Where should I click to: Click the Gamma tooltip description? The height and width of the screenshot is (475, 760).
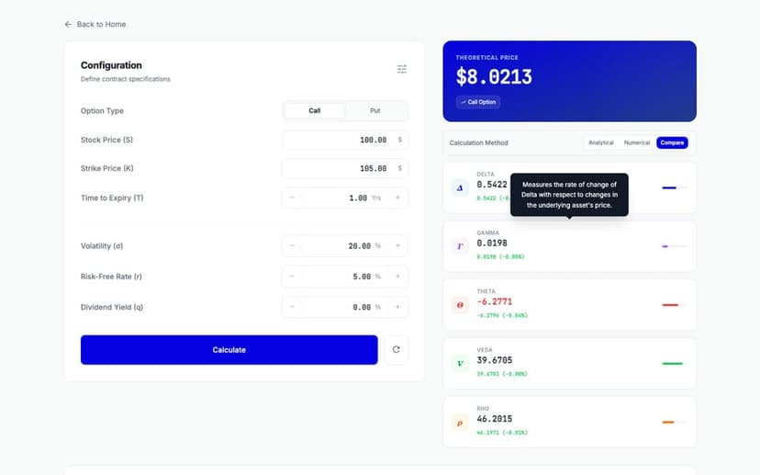(x=569, y=195)
